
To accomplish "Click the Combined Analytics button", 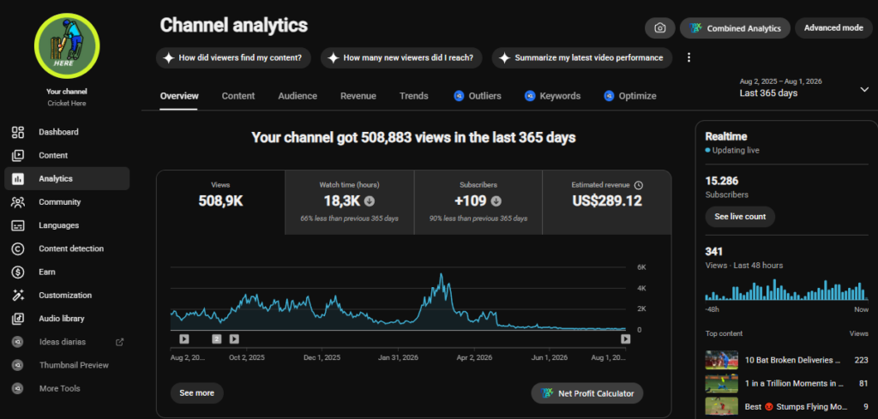I will 735,28.
